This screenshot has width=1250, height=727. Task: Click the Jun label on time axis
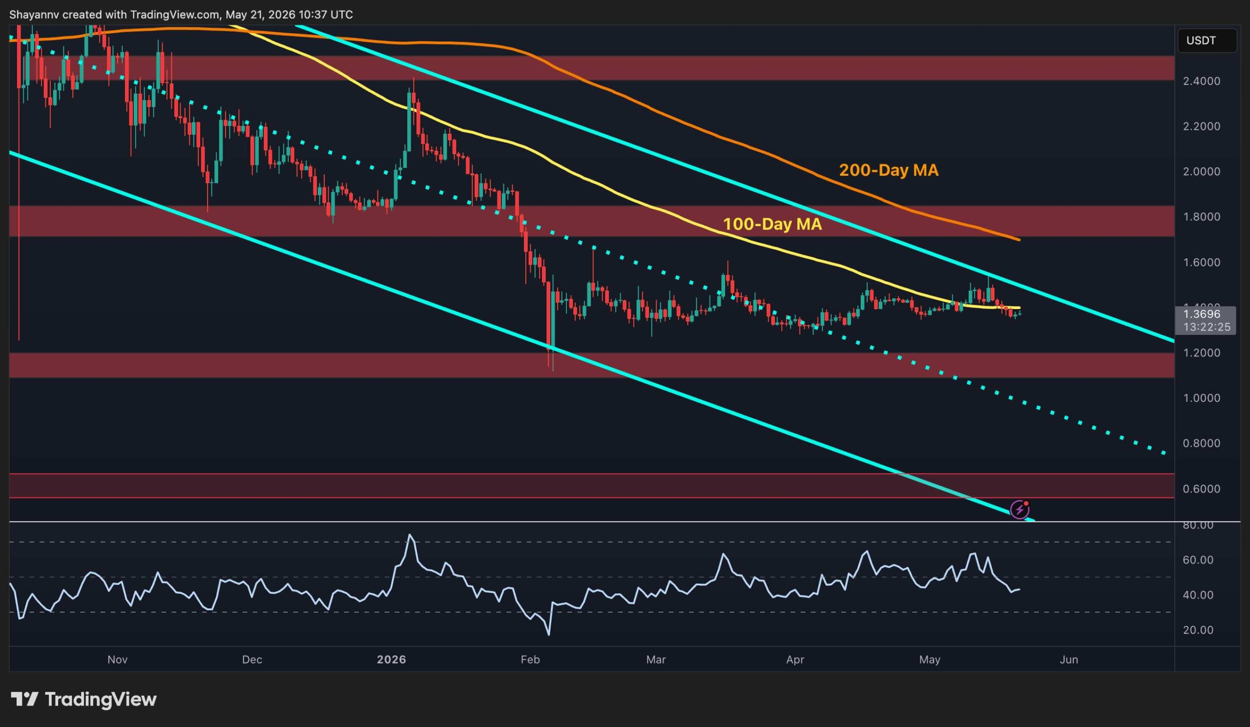(x=1069, y=660)
